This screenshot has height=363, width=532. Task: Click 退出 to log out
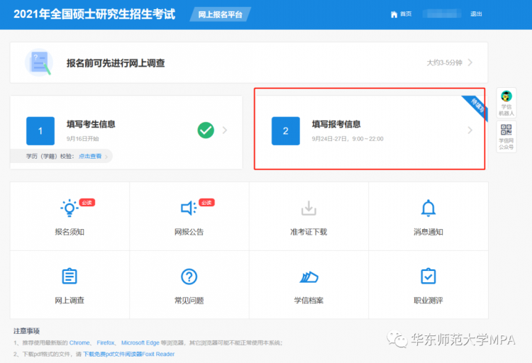pos(476,14)
